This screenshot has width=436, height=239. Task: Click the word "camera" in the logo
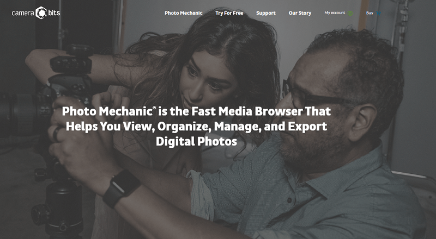23,13
